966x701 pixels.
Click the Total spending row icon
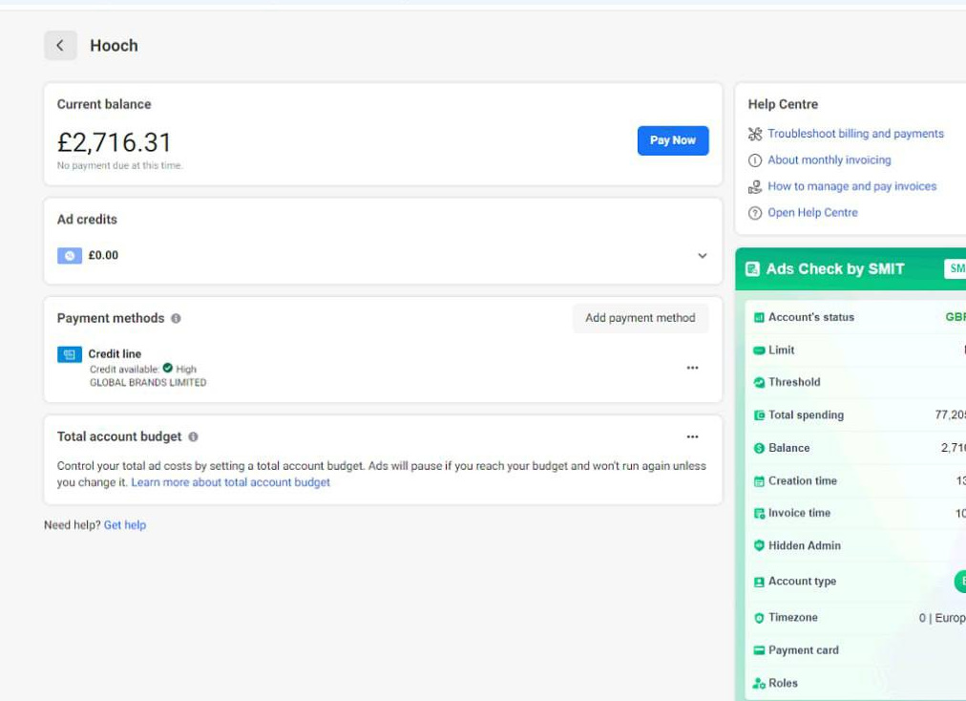click(760, 415)
